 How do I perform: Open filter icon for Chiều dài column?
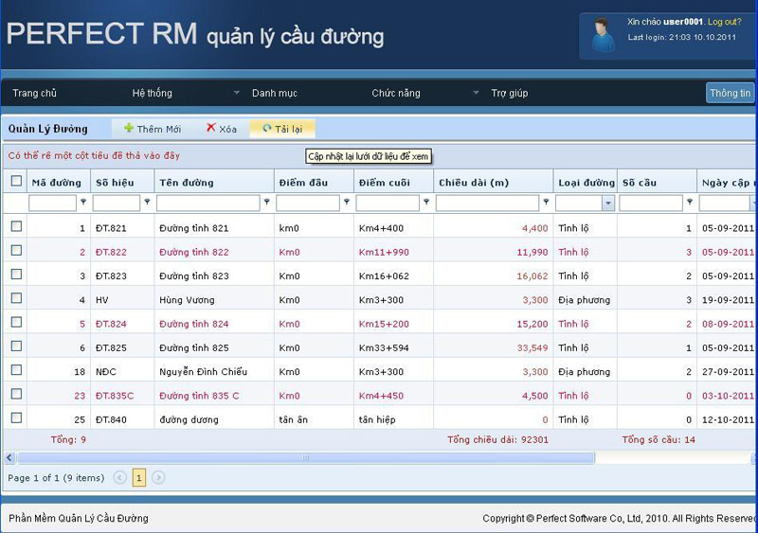point(546,202)
